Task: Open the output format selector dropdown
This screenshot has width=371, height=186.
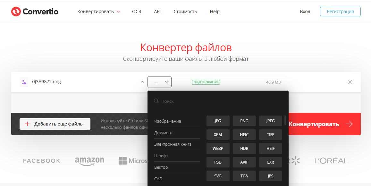Action: [159, 82]
